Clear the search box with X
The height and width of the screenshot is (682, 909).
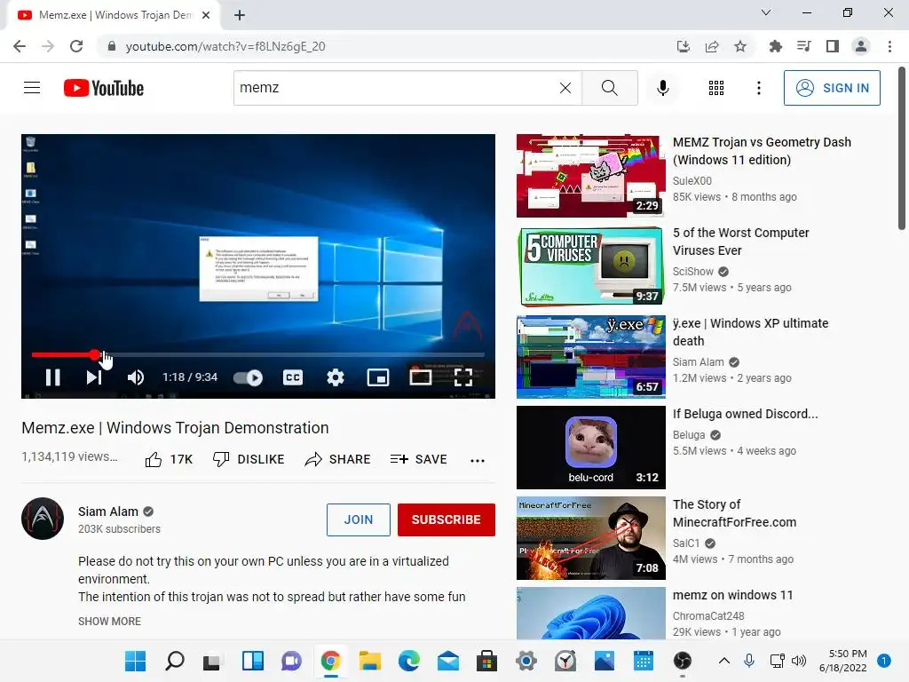point(565,88)
